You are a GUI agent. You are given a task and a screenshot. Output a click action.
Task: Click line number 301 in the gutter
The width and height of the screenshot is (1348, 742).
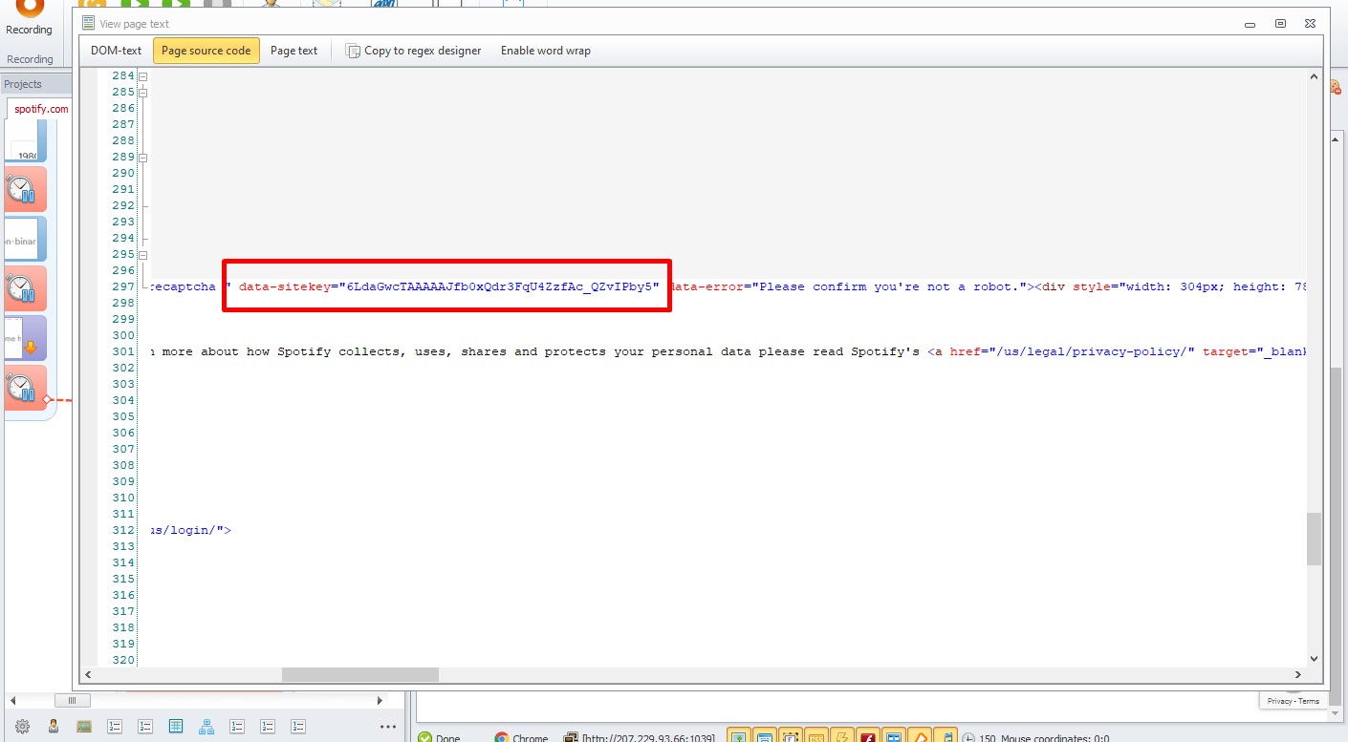point(123,351)
